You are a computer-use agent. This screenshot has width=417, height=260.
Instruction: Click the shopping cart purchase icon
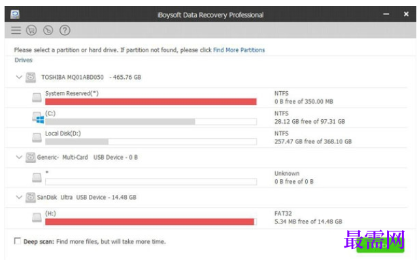tap(31, 30)
